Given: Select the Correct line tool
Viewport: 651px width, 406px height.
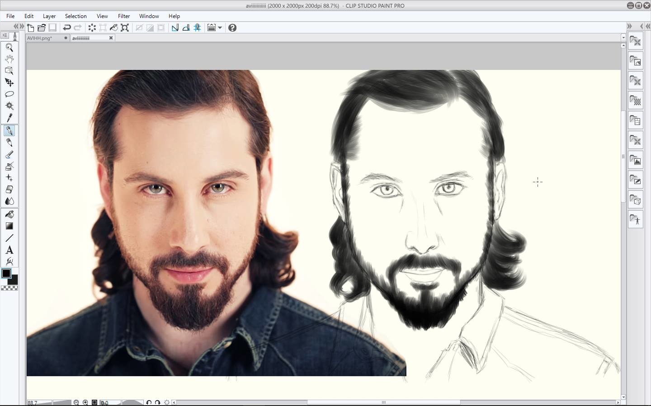Looking at the screenshot, I should pyautogui.click(x=9, y=262).
